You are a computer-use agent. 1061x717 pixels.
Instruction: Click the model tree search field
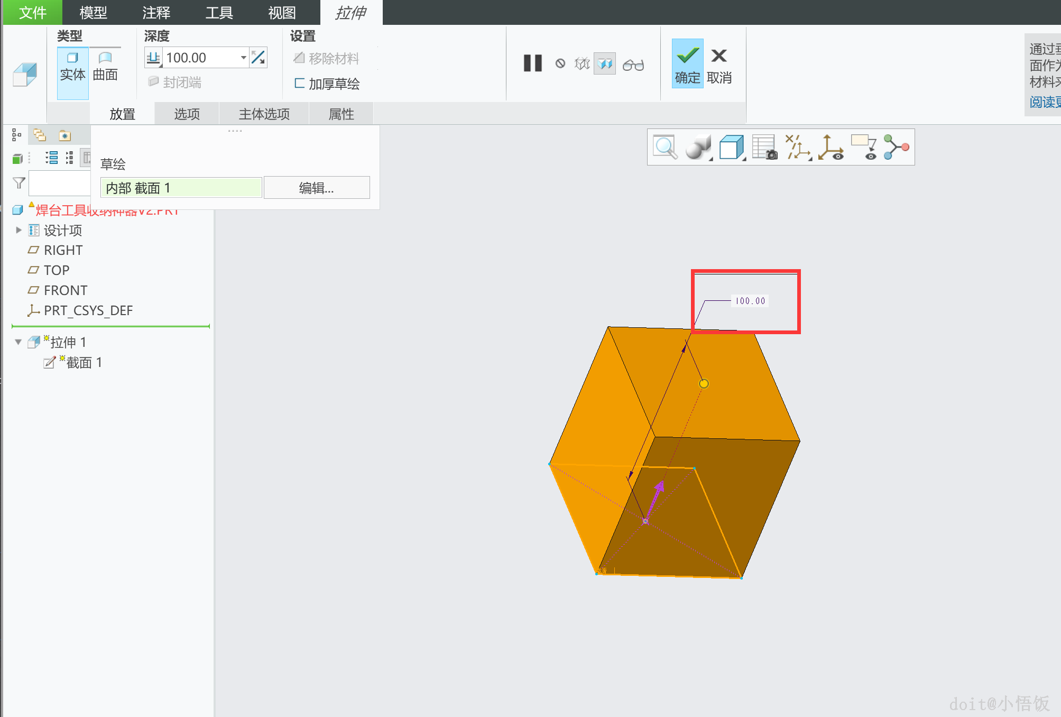(59, 183)
